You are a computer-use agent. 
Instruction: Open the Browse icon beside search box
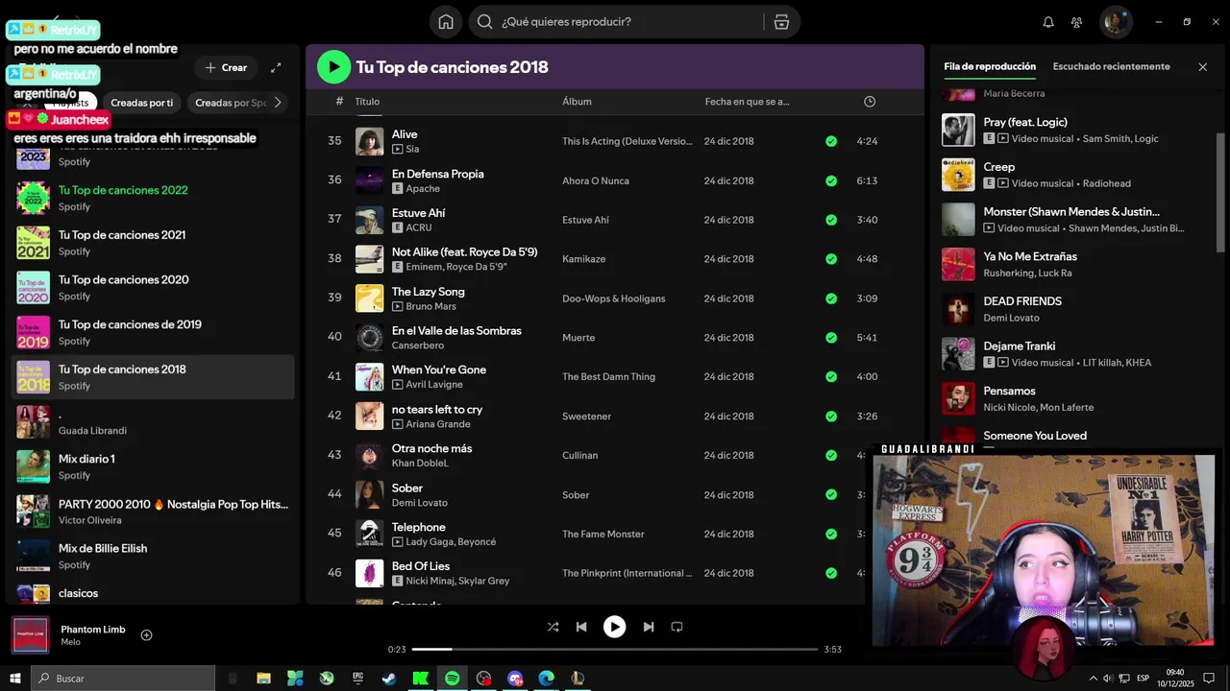[x=781, y=22]
